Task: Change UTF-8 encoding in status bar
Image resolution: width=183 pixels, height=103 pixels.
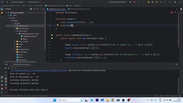Action: 167,96
